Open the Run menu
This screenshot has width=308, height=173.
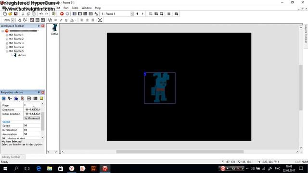coord(66,8)
